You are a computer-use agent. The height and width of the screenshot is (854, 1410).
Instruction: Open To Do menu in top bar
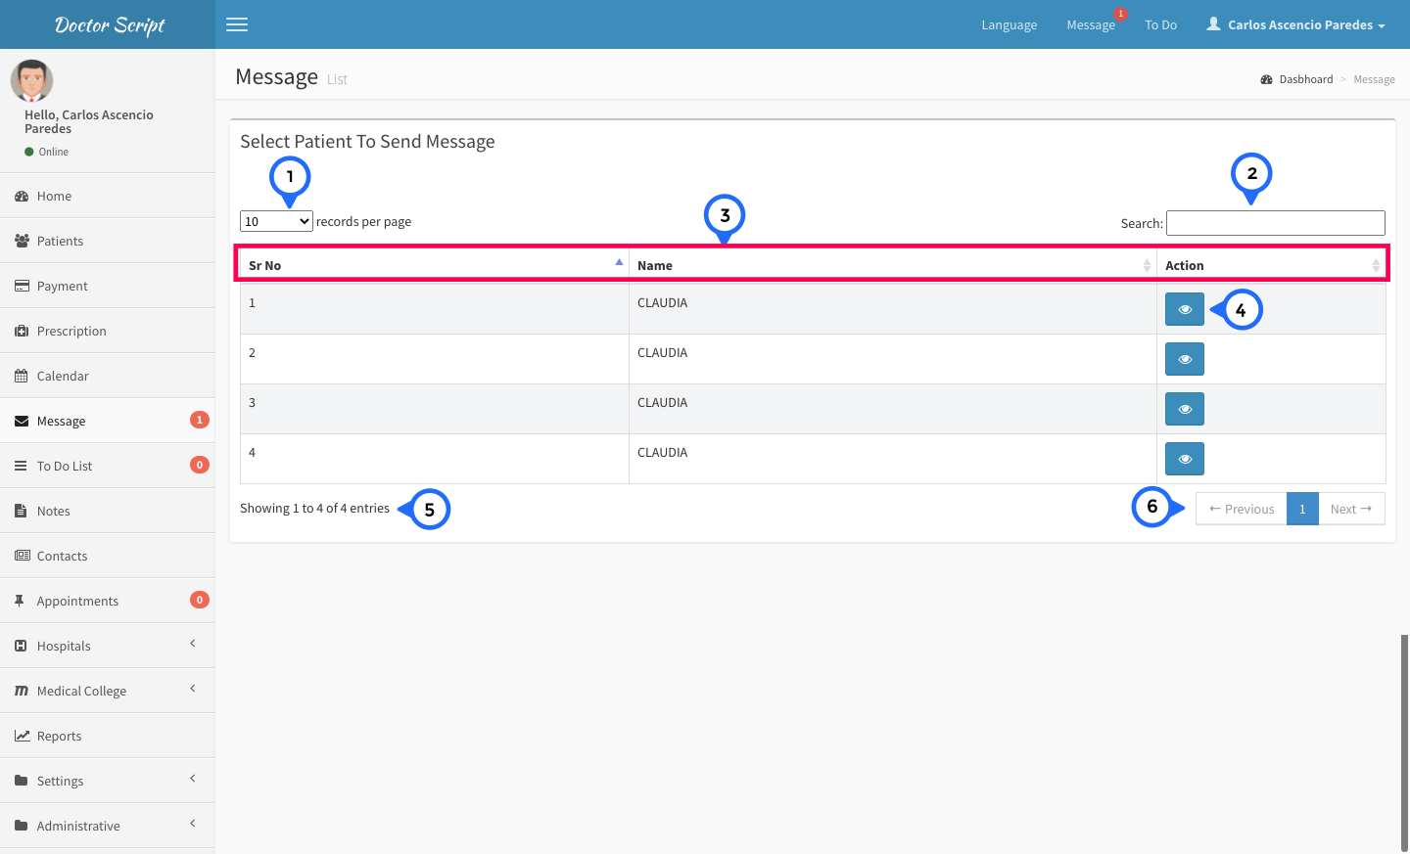click(x=1161, y=24)
